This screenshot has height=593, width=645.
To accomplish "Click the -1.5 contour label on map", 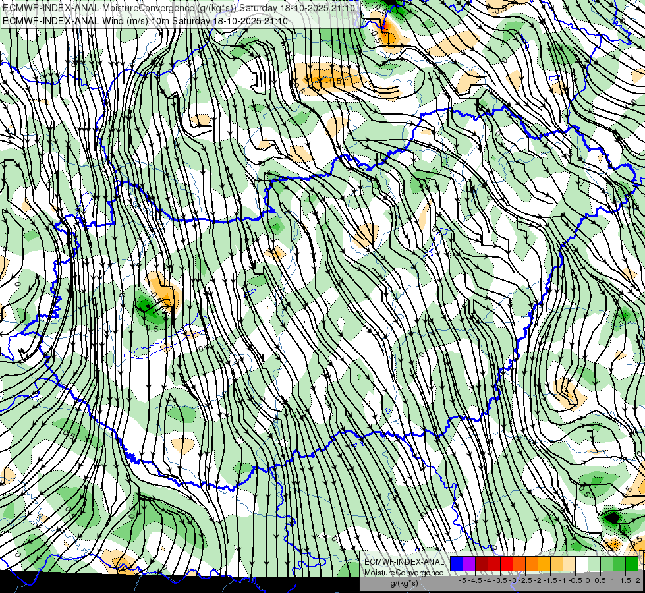I will (x=334, y=82).
